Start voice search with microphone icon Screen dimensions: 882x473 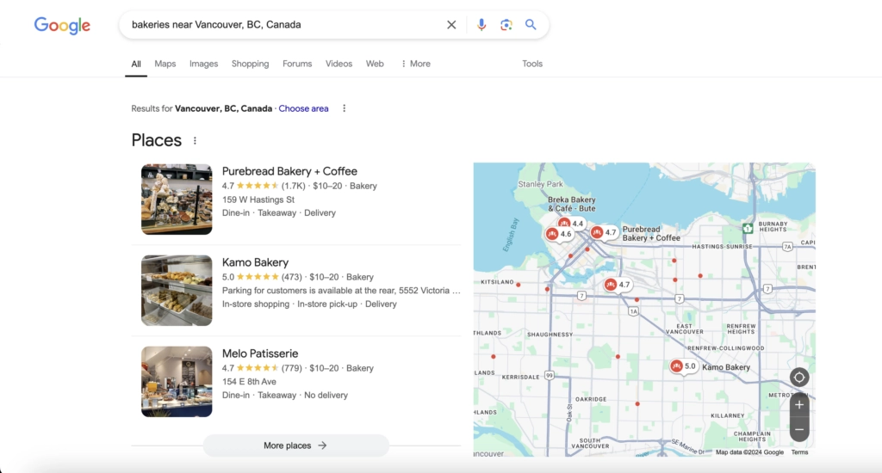coord(481,25)
